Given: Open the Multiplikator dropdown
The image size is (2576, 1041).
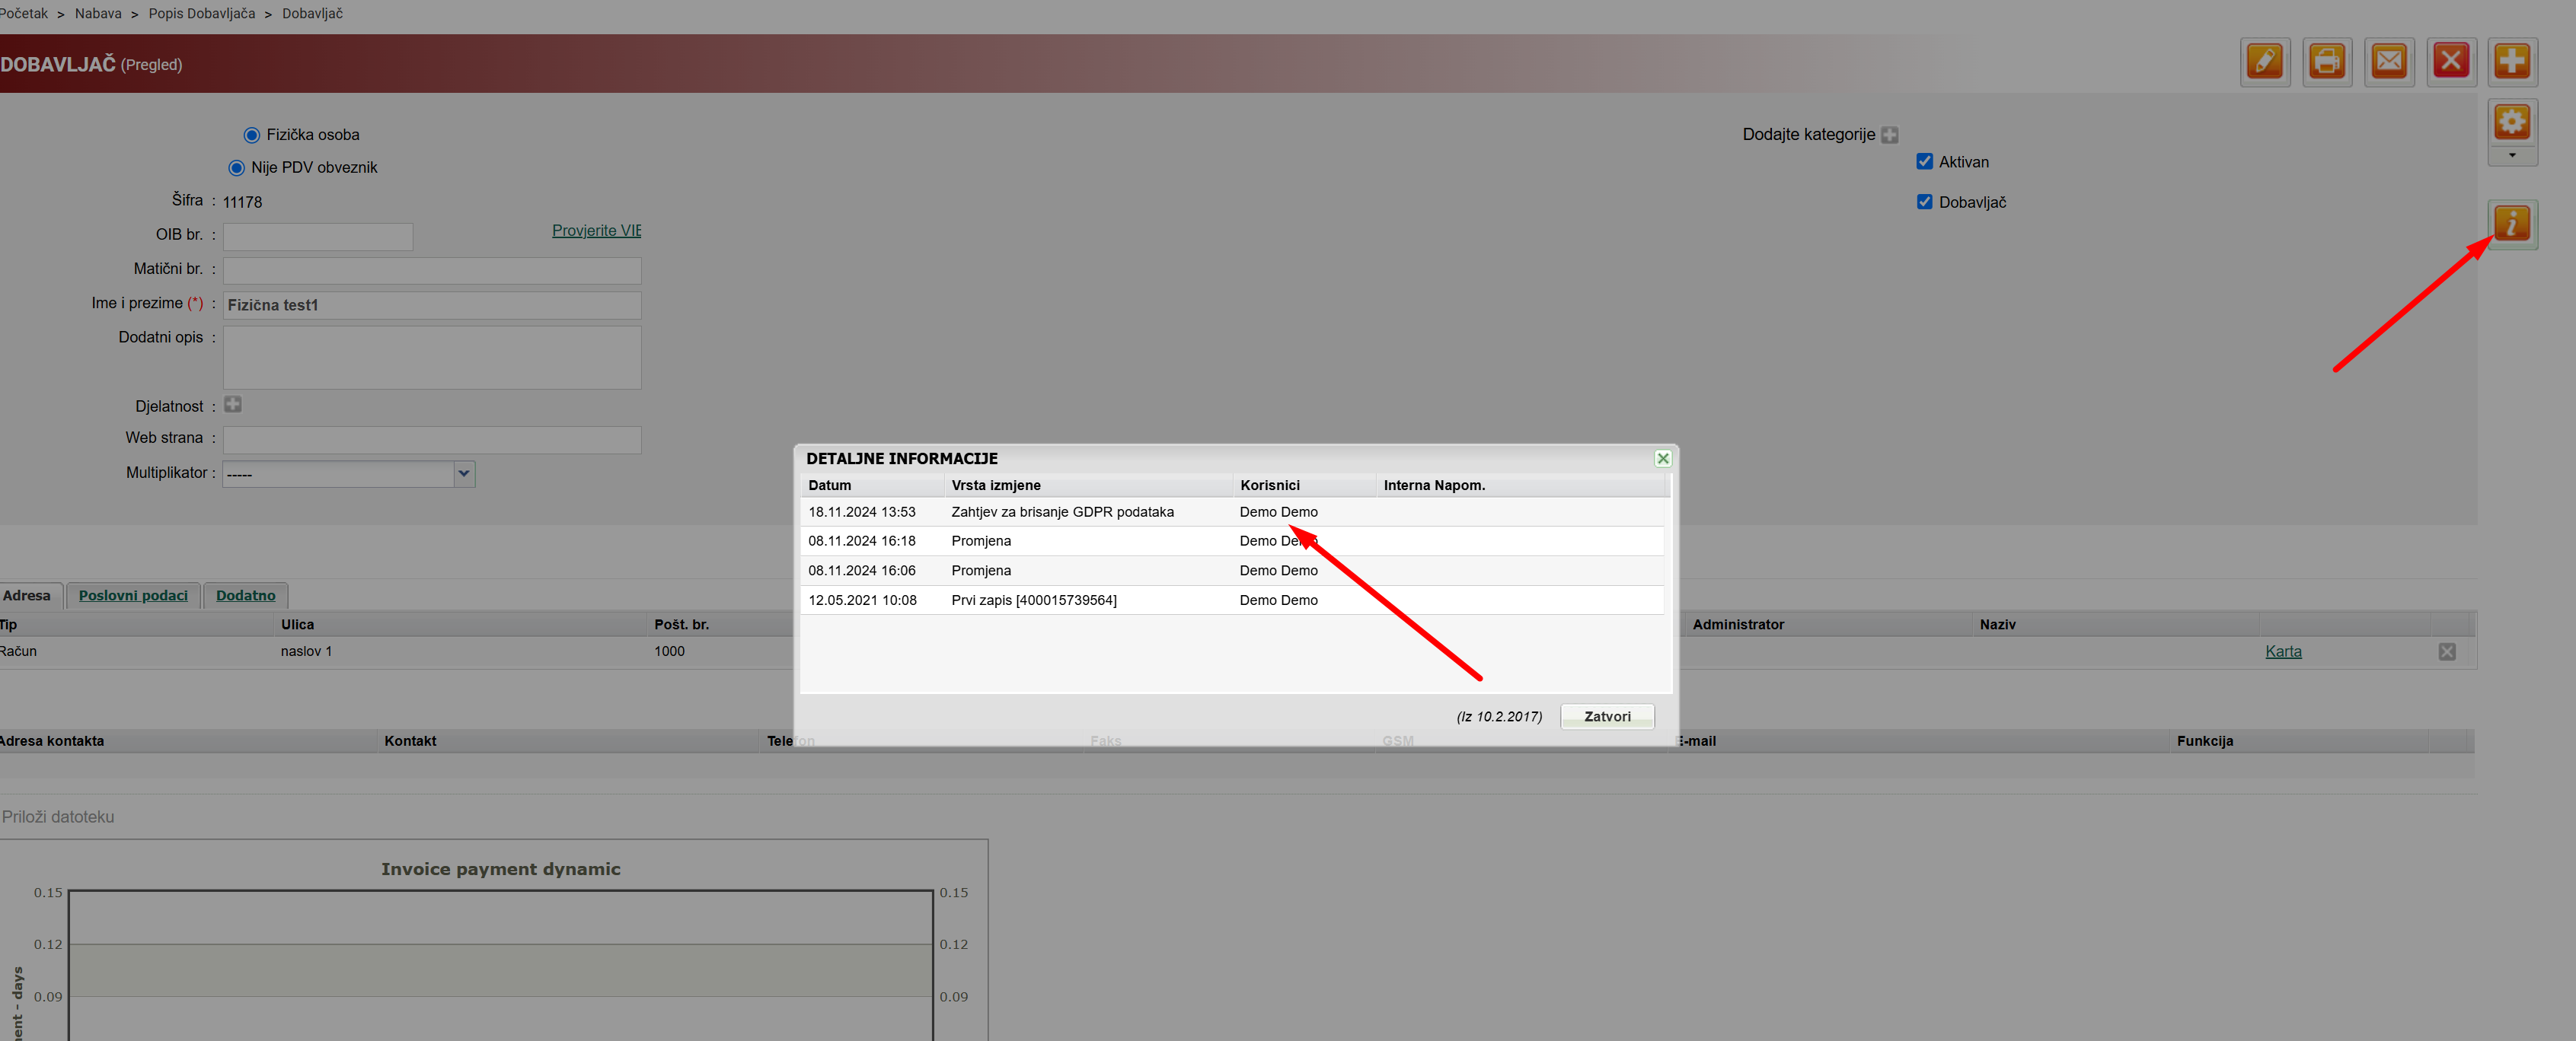Looking at the screenshot, I should tap(463, 473).
